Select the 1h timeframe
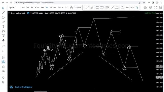This screenshot has width=164, height=92. (47, 7)
